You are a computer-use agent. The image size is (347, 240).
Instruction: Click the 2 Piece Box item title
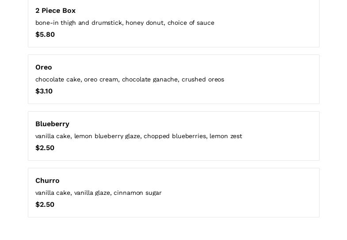(55, 11)
